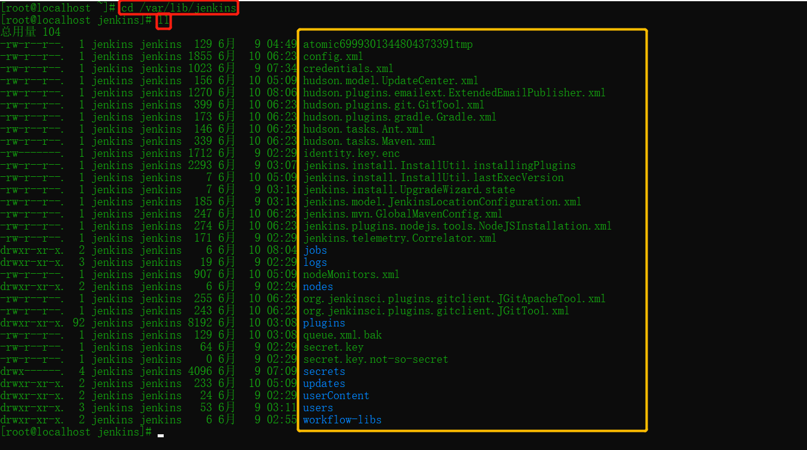
Task: Click the secrets directory name
Action: click(x=324, y=371)
